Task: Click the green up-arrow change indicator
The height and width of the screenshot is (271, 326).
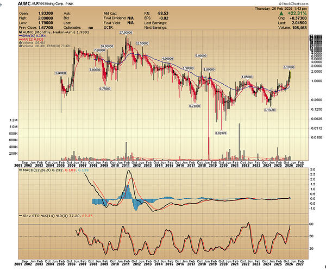Action: 281,13
